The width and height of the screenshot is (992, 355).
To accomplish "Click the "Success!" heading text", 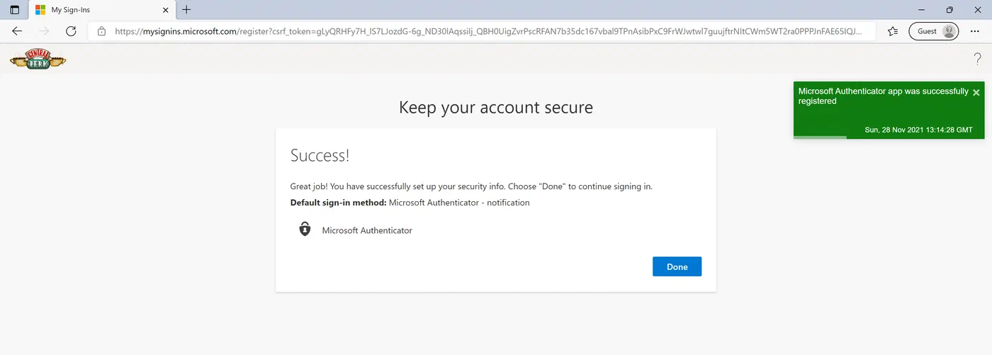I will pos(320,156).
